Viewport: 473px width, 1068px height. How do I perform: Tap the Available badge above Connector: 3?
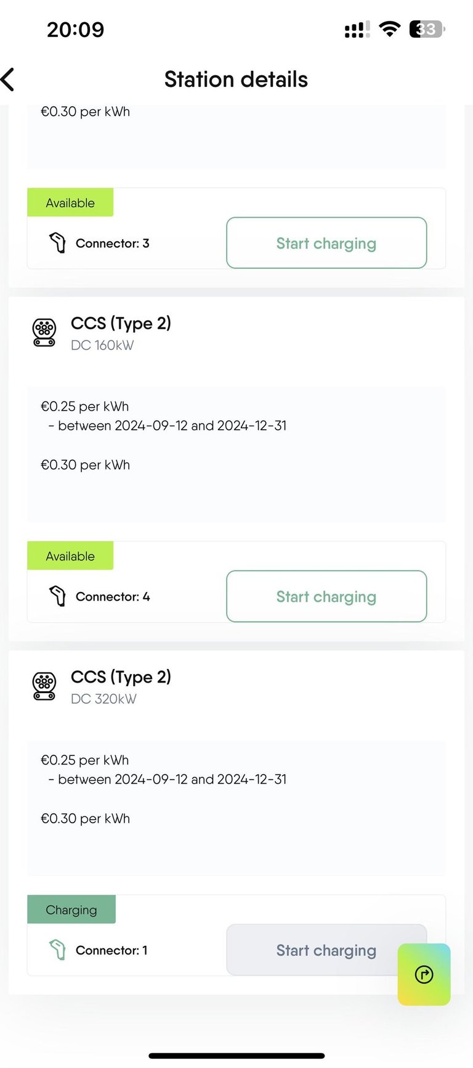pos(70,202)
